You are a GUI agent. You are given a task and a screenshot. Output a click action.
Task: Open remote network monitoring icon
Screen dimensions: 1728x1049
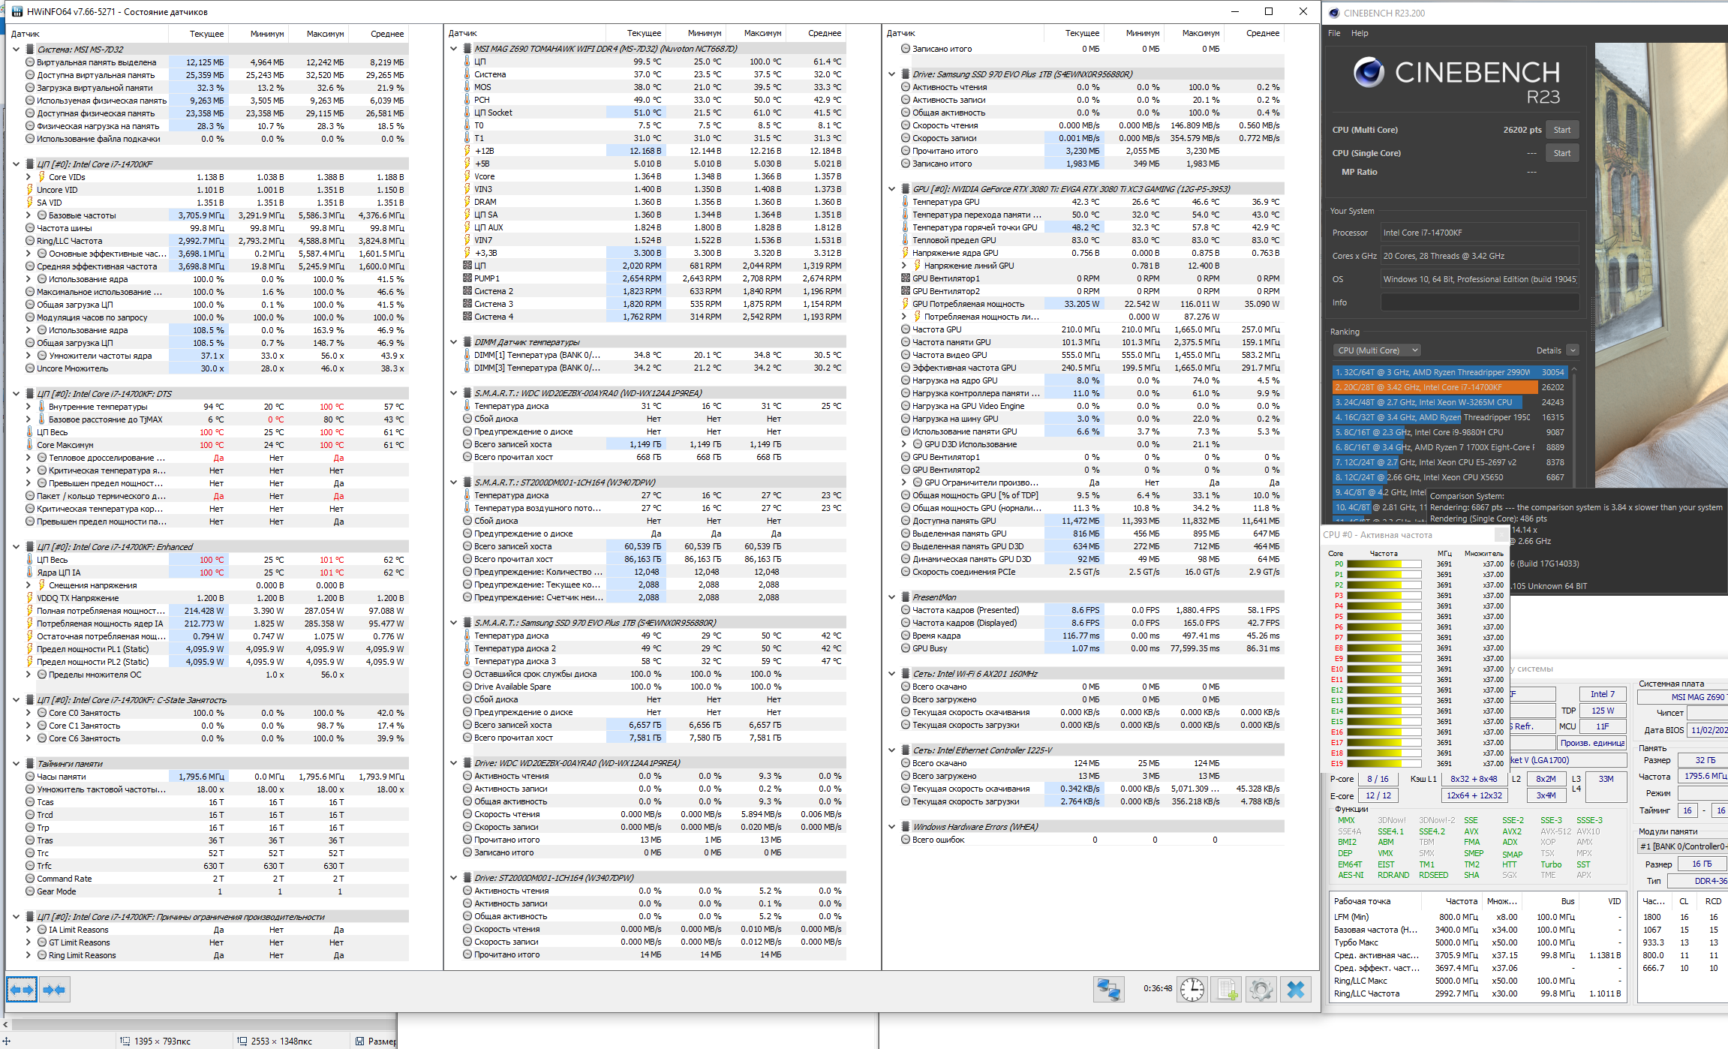pyautogui.click(x=1109, y=989)
